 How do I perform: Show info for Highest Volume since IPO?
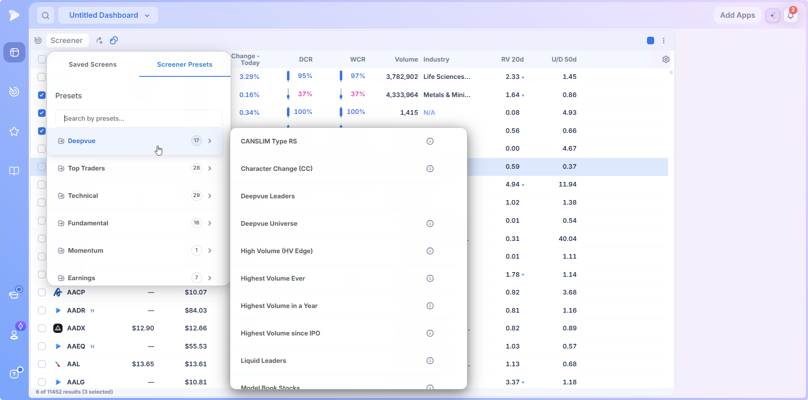click(x=430, y=333)
